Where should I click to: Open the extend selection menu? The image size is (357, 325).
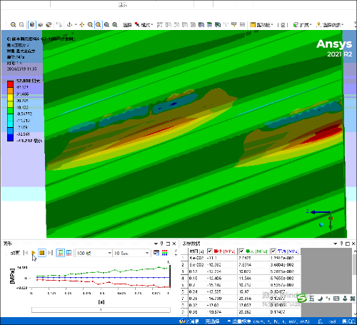pyautogui.click(x=302, y=24)
